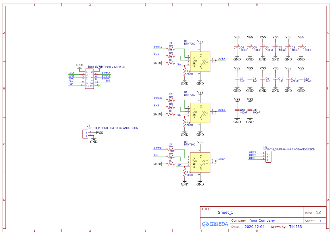Click the ENC net label on J1 header
Screen dimensions: 332x235
[71, 78]
